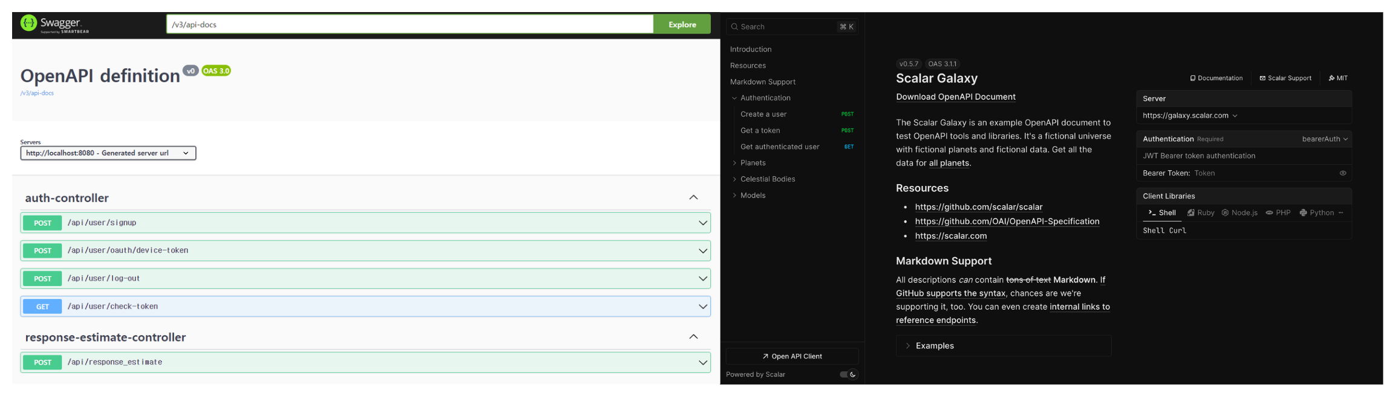Click the green Explore button
This screenshot has width=1395, height=396.
(682, 24)
